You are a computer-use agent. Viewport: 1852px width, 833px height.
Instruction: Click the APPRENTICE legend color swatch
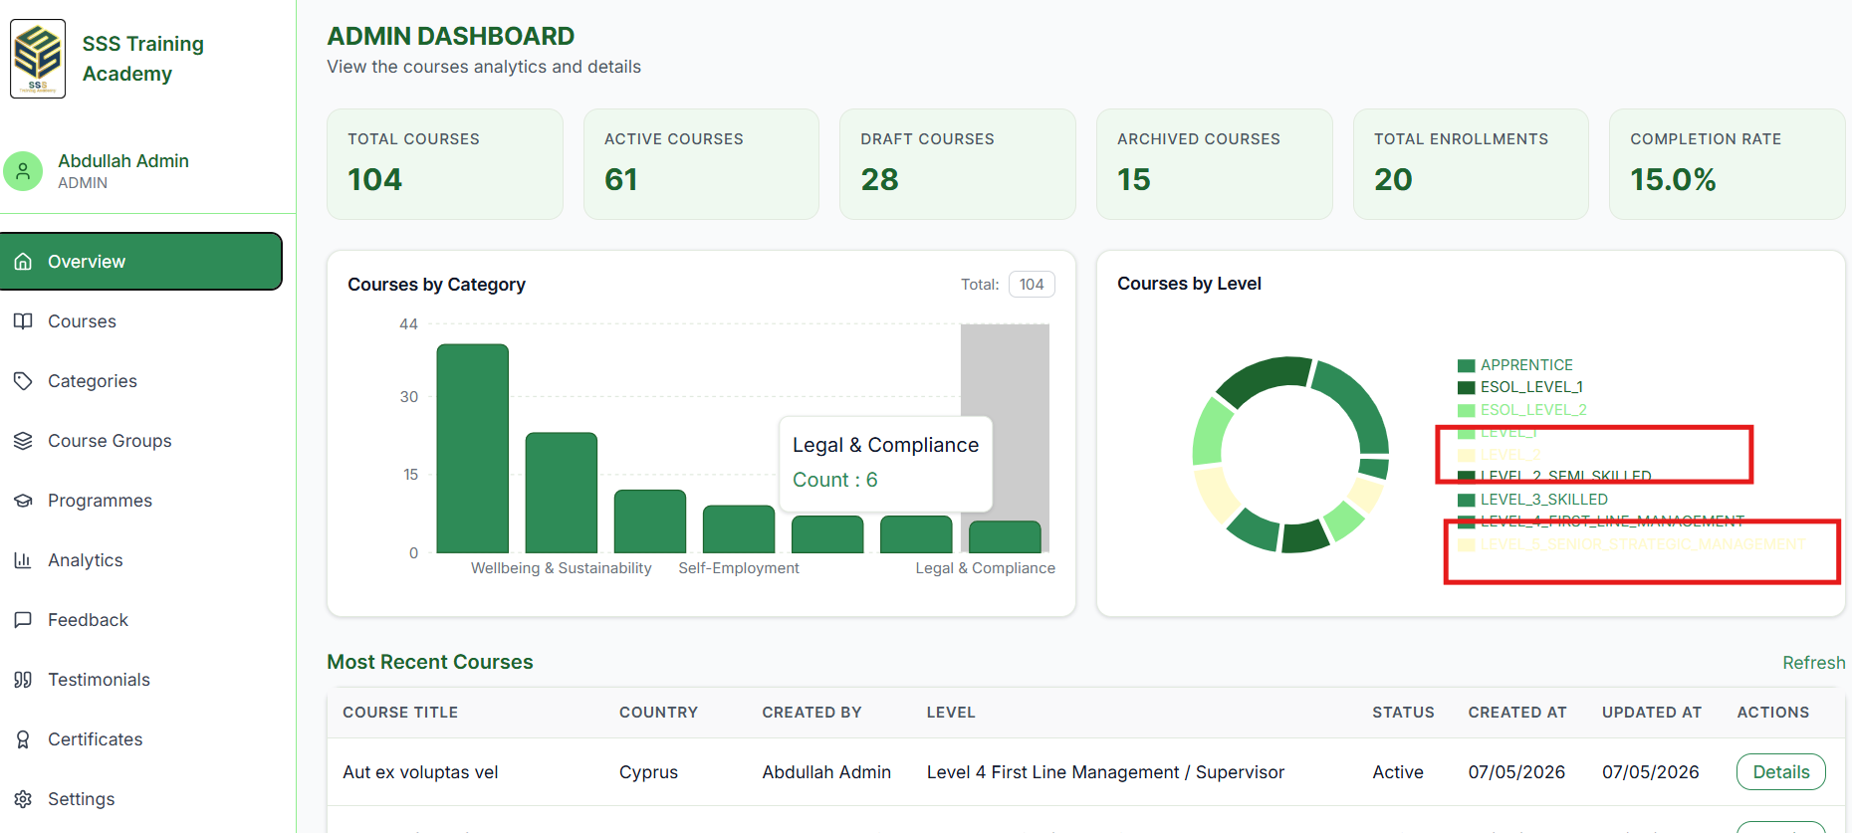click(1466, 365)
